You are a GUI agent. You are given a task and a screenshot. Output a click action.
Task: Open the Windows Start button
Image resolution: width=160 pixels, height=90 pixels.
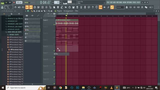(3, 88)
